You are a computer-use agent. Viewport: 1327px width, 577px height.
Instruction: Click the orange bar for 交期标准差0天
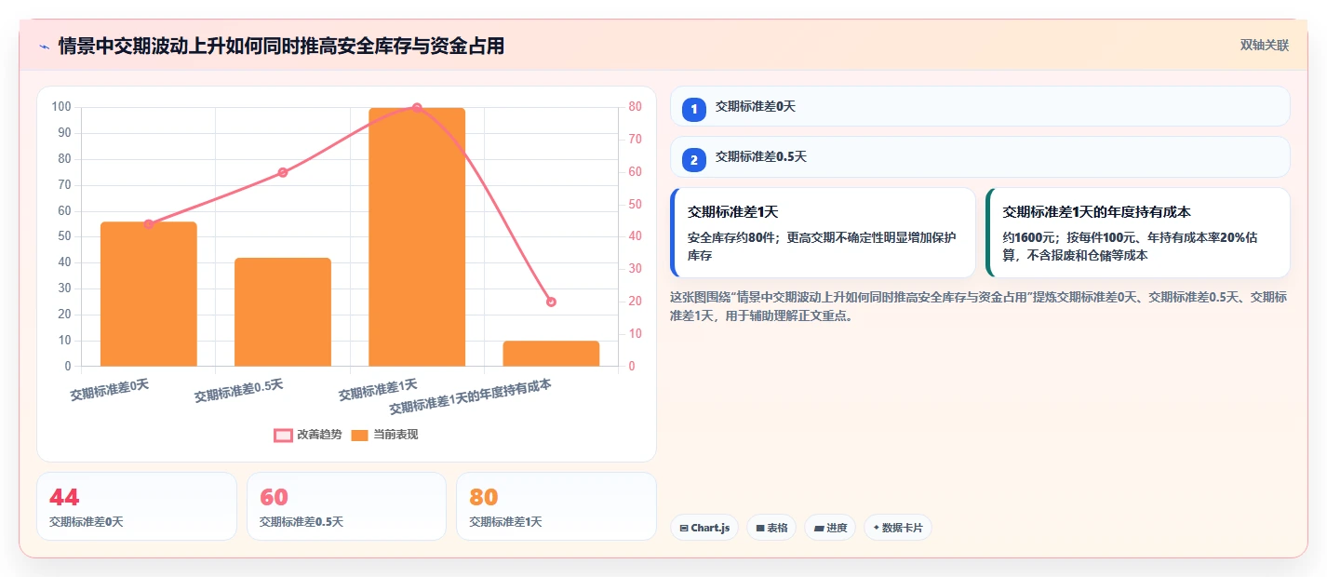click(x=149, y=294)
